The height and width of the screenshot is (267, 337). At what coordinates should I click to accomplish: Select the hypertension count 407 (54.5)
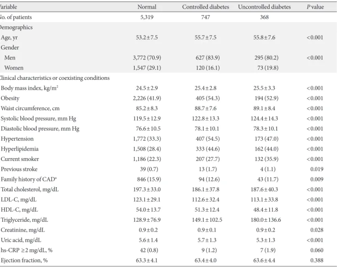(x=207, y=139)
